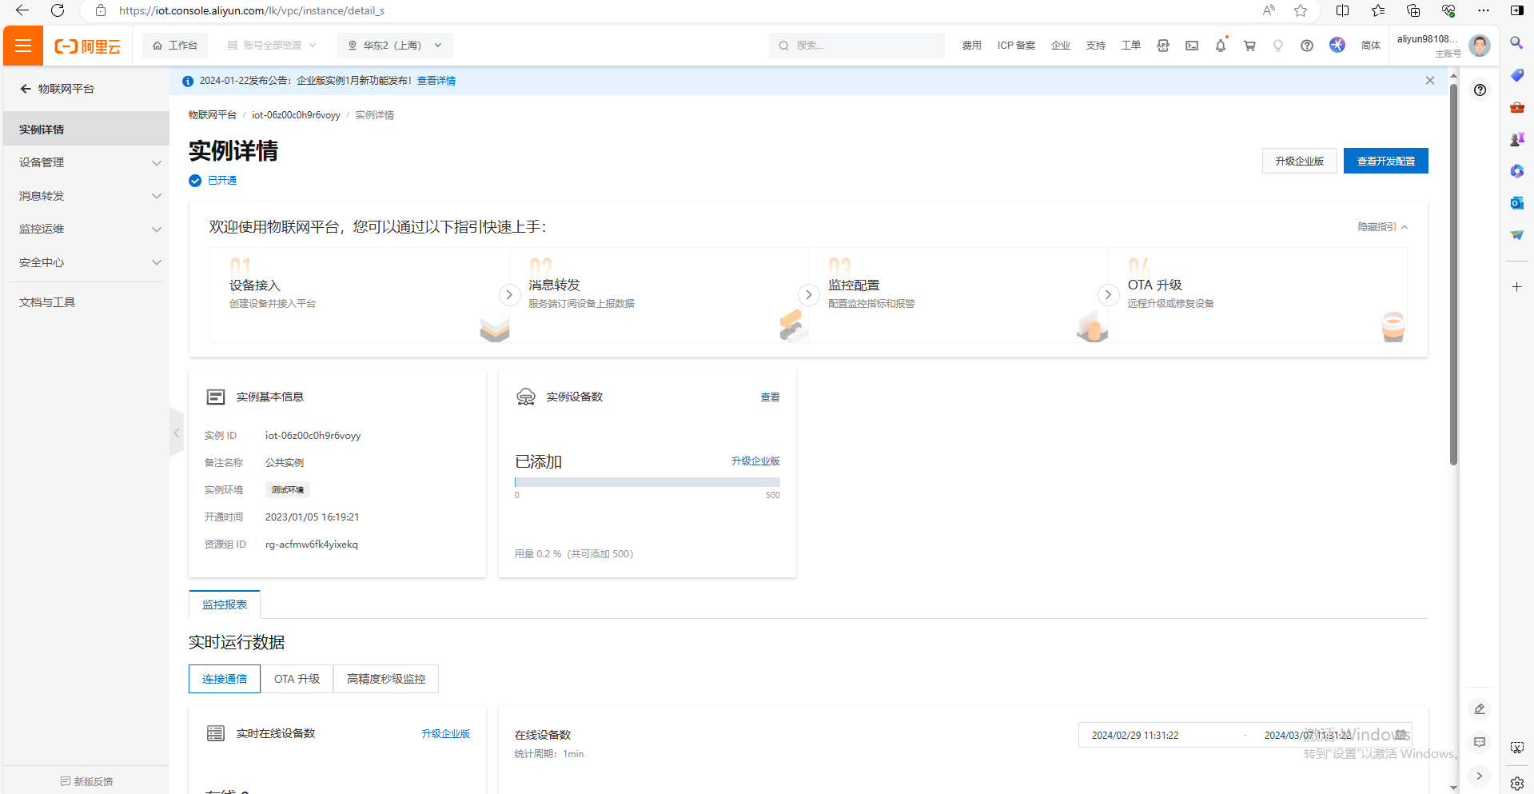Select the 高精度秒级监控 data view
1534x794 pixels.
tap(386, 679)
